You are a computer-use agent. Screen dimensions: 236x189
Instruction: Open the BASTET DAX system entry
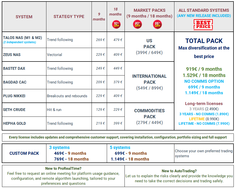coord(14,68)
